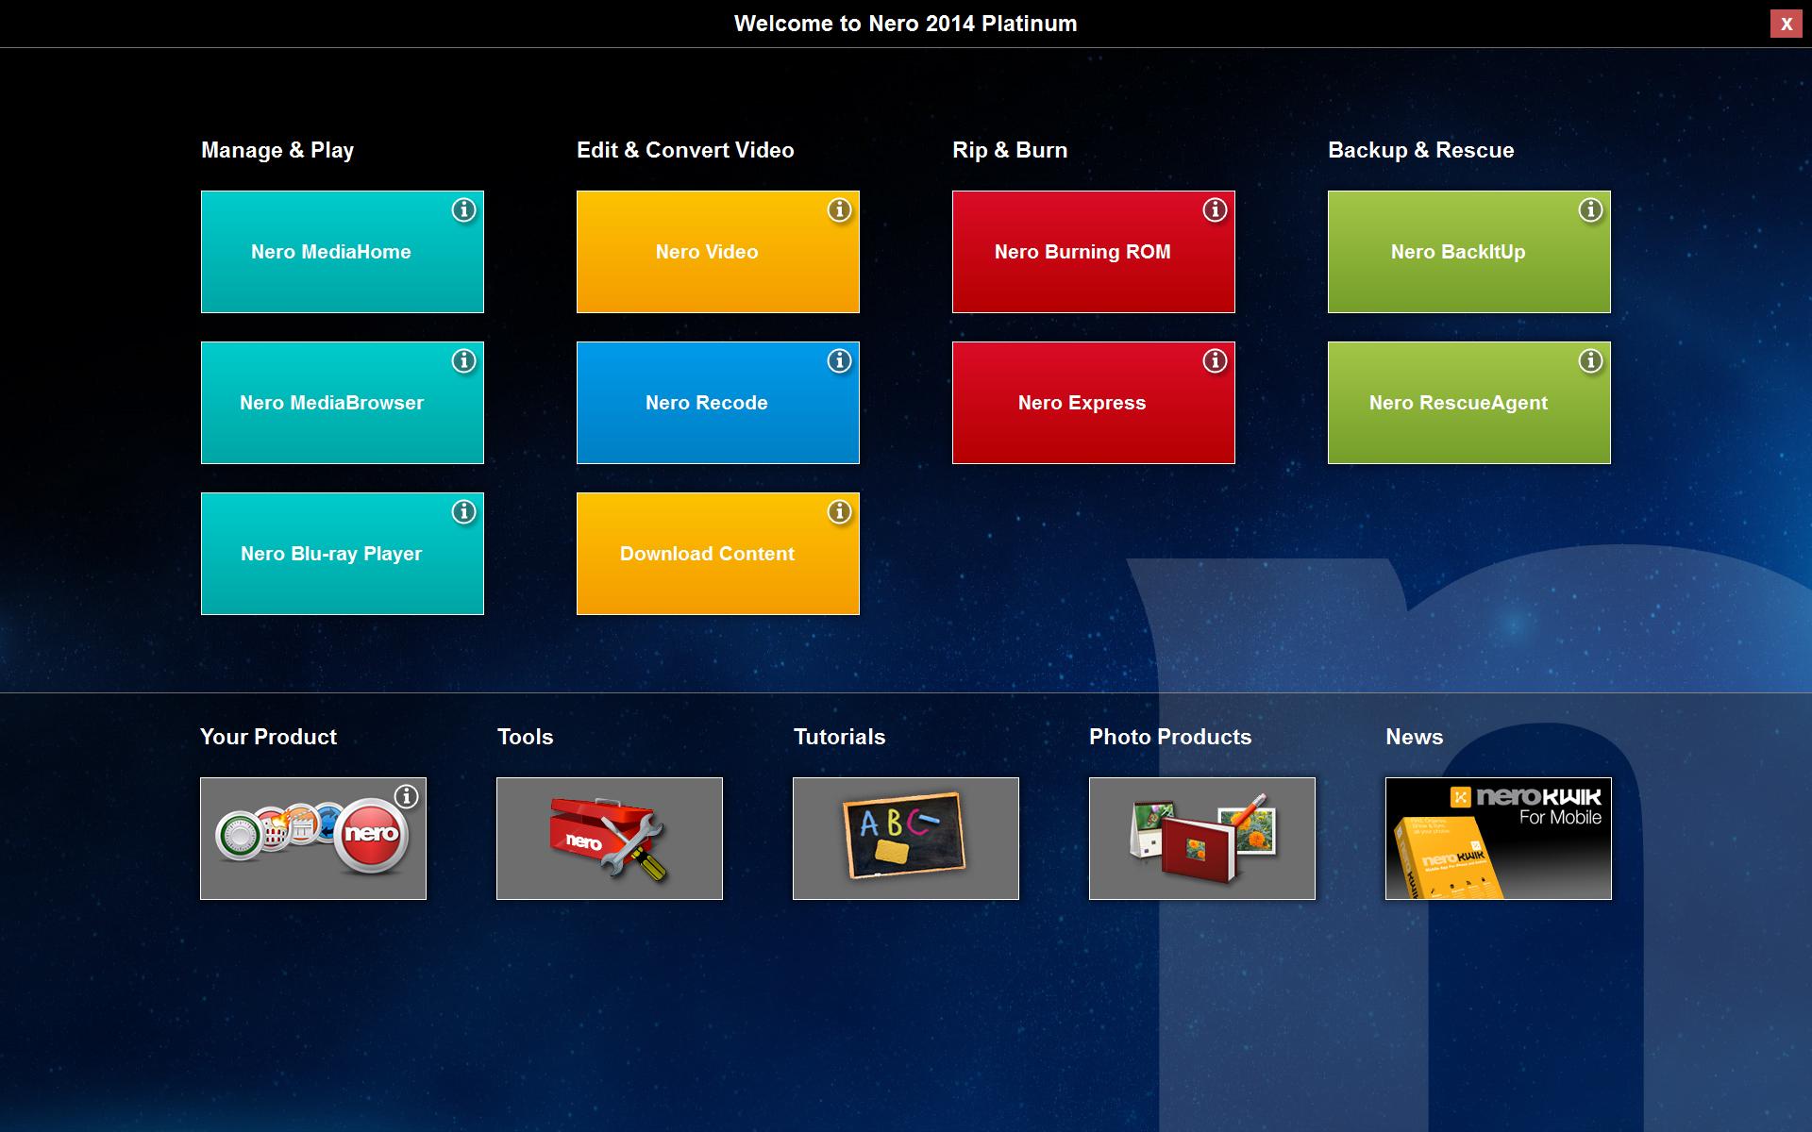This screenshot has height=1132, width=1812.
Task: Launch Nero Recode
Action: pos(717,403)
